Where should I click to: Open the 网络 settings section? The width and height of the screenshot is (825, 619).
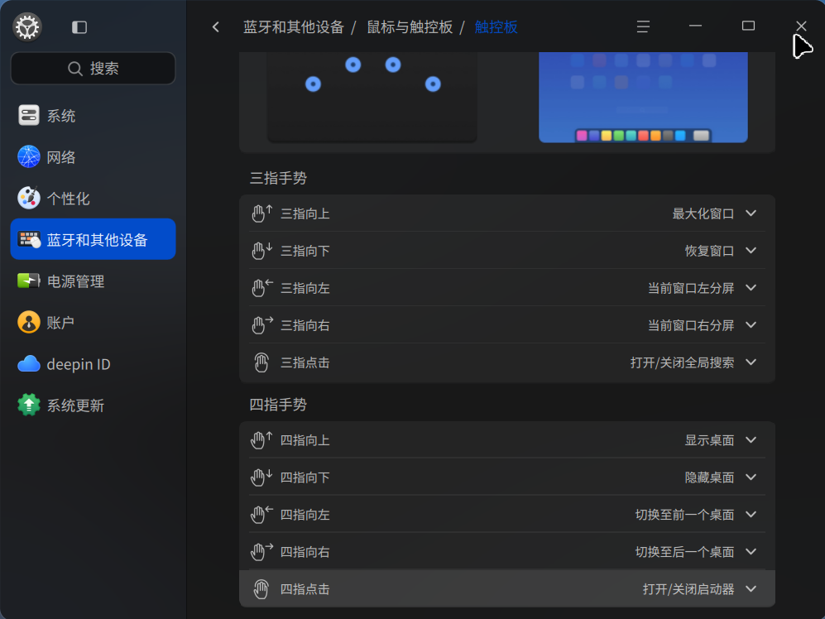coord(94,157)
